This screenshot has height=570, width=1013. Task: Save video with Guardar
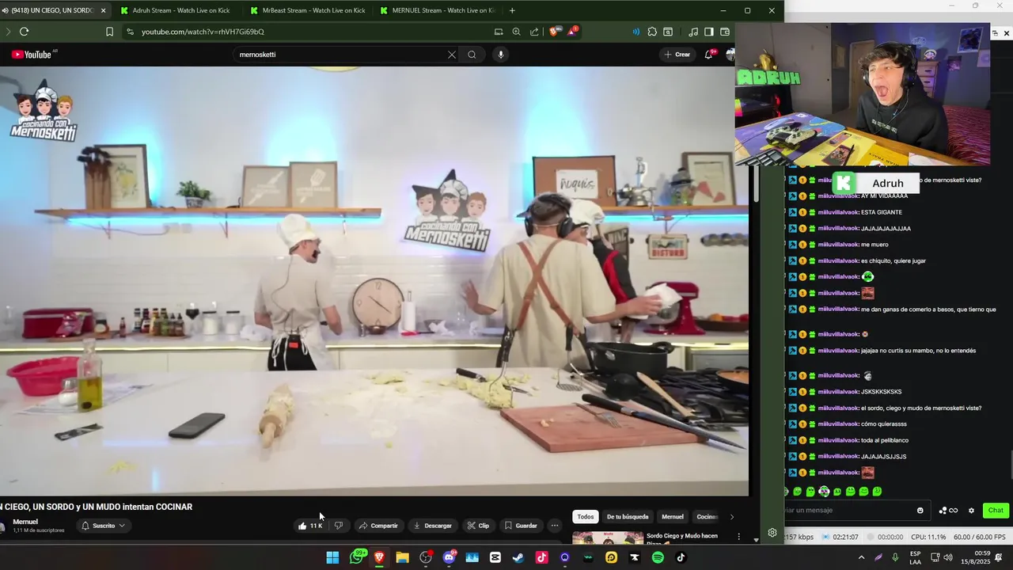521,526
